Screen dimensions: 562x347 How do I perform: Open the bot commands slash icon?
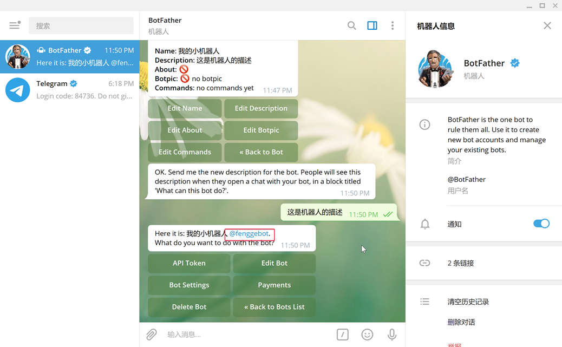pos(343,335)
